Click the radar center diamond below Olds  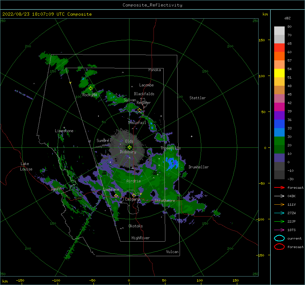point(129,147)
